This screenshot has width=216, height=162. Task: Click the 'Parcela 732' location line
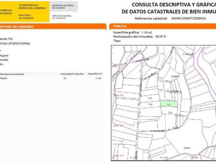(x=6, y=39)
